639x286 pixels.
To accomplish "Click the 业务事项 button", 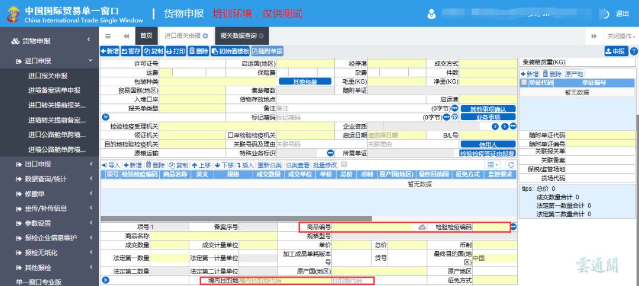I will point(488,117).
